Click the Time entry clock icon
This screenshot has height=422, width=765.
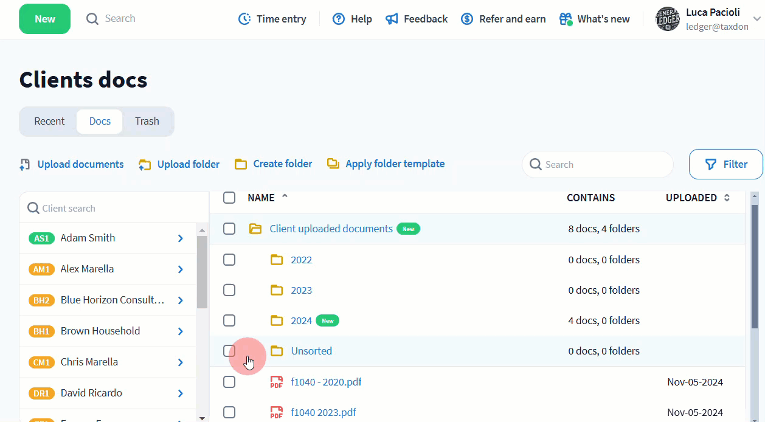[244, 19]
